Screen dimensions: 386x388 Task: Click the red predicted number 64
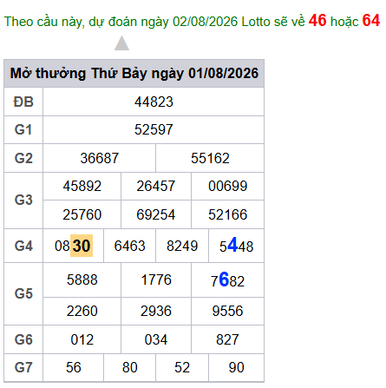coord(371,21)
